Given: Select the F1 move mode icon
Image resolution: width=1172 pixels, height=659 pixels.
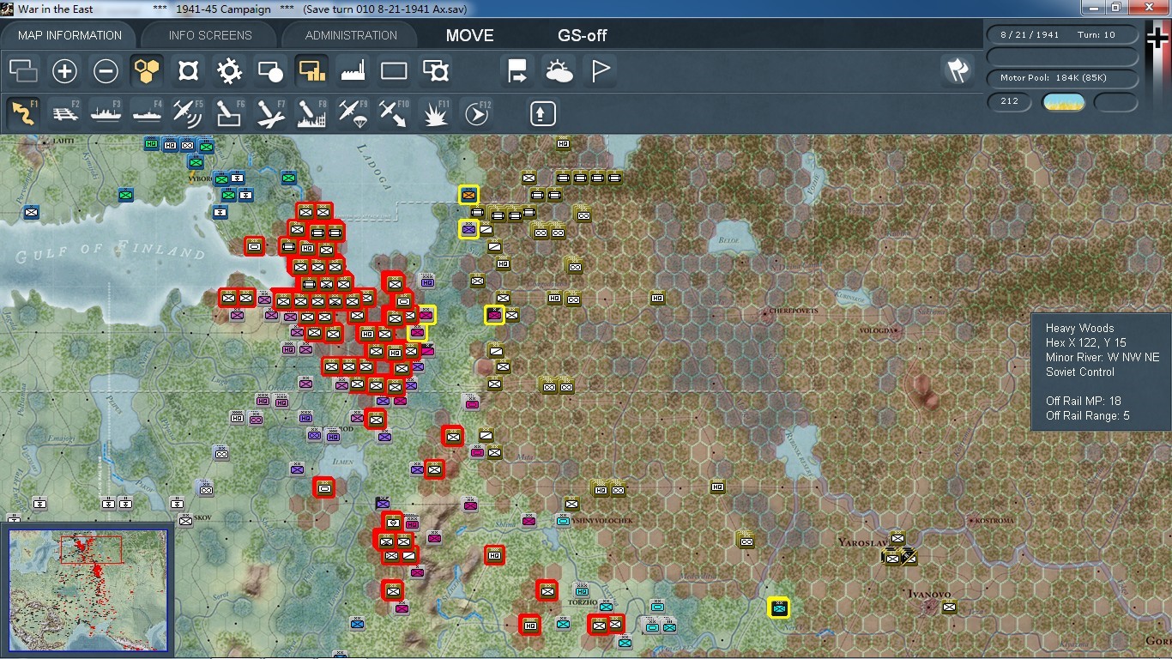Looking at the screenshot, I should tap(23, 113).
